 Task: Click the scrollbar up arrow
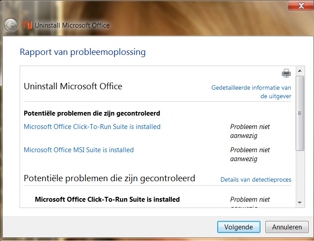300,71
